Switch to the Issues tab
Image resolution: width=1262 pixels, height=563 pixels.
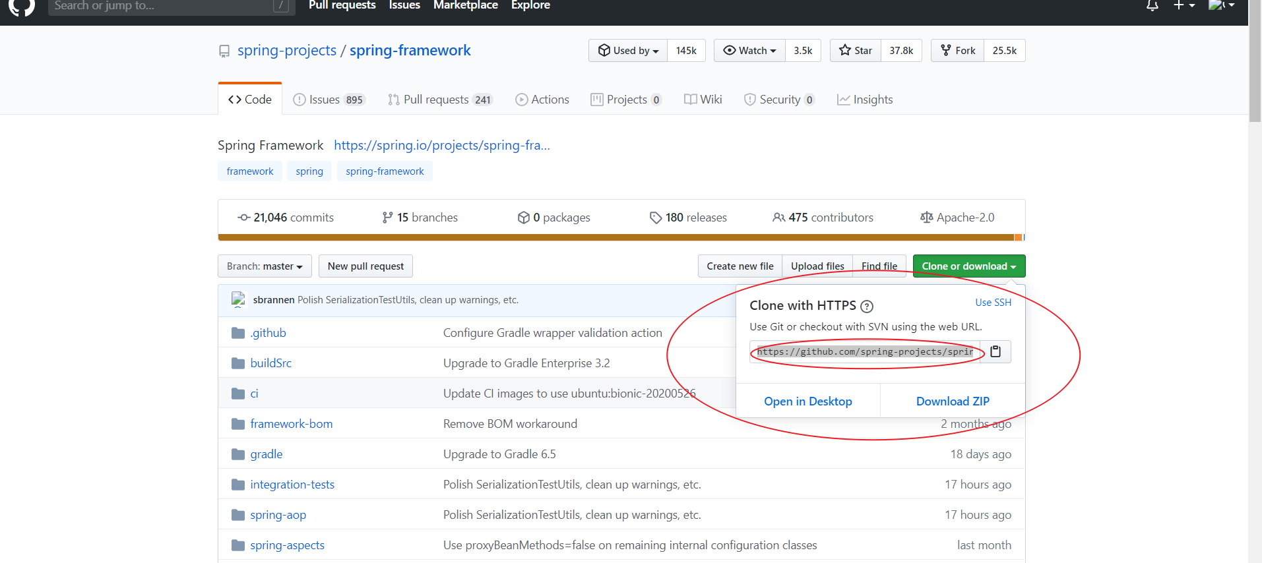(329, 100)
